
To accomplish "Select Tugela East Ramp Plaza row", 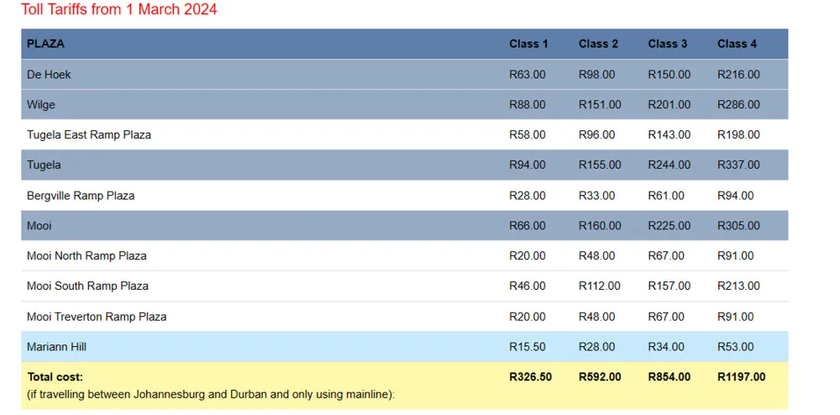I will pyautogui.click(x=405, y=135).
